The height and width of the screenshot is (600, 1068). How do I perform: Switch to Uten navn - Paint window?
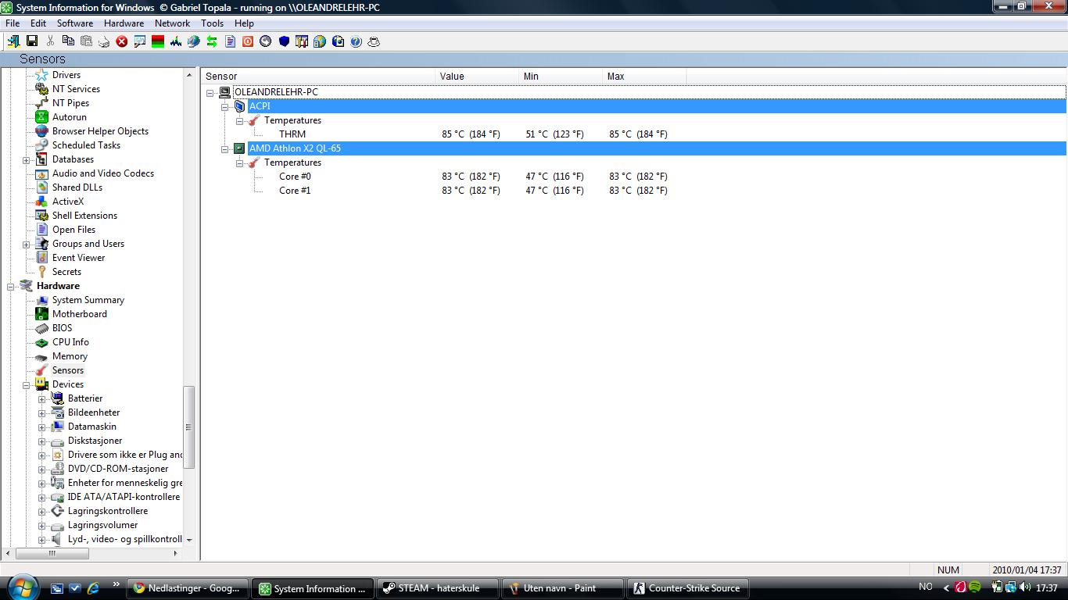[562, 588]
